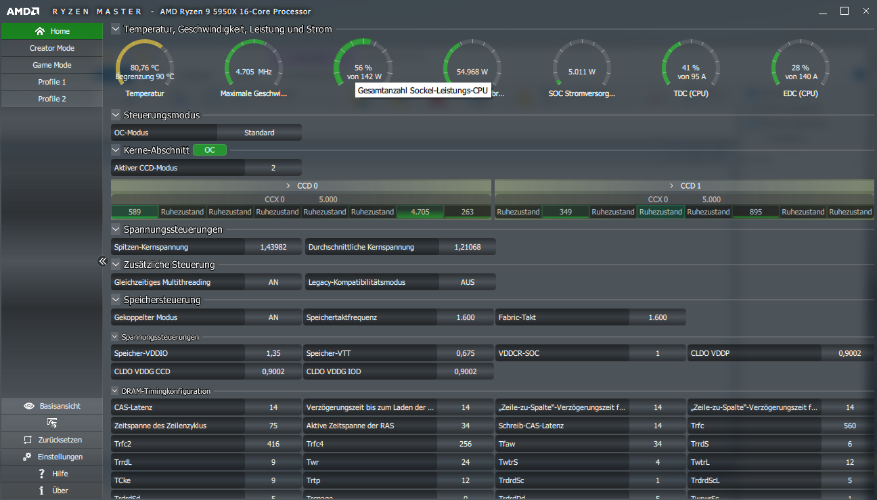The image size is (877, 500).
Task: Collapse the Speichersteuerung section
Action: [116, 300]
